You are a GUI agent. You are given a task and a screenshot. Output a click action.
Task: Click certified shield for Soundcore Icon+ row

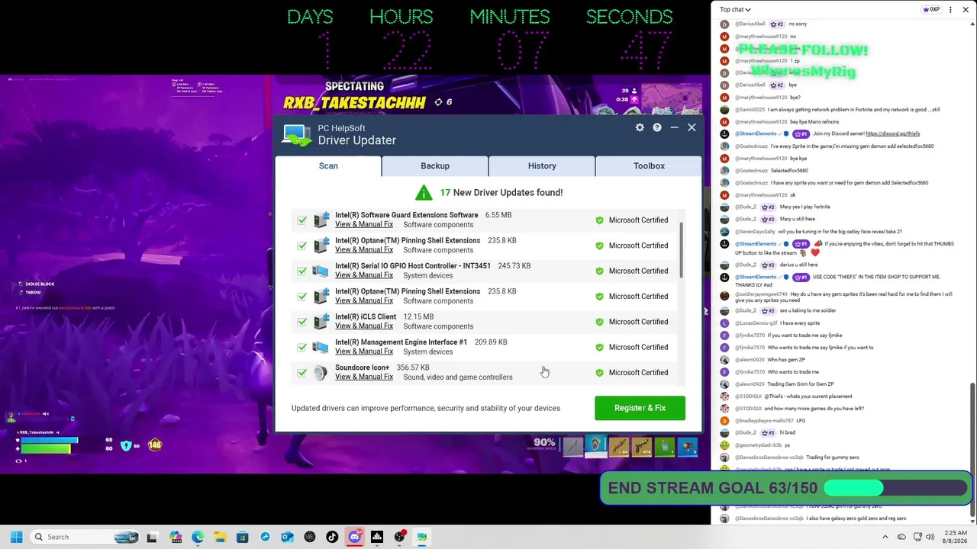coord(599,373)
